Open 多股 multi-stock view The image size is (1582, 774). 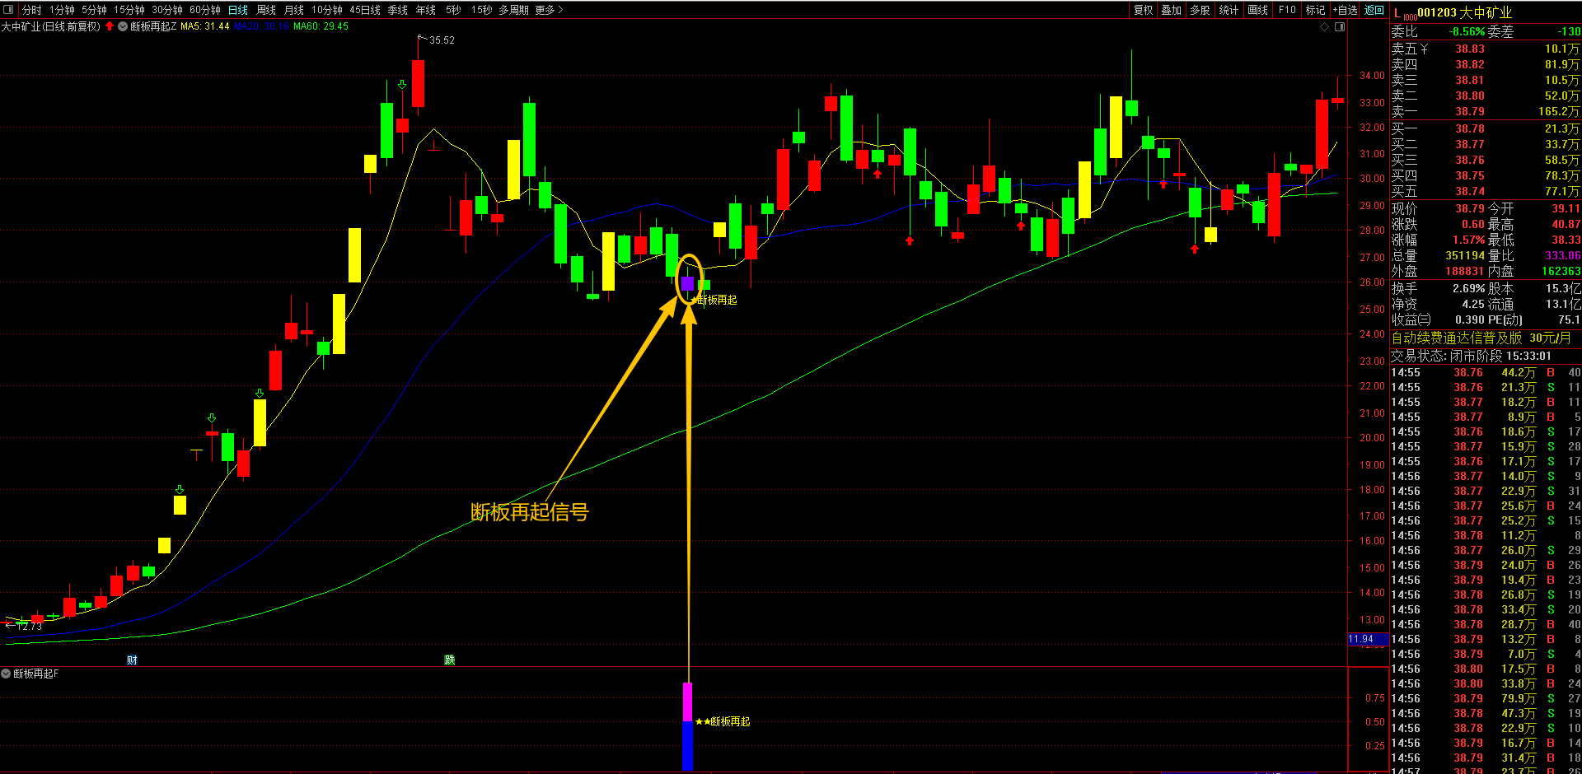coord(1201,10)
